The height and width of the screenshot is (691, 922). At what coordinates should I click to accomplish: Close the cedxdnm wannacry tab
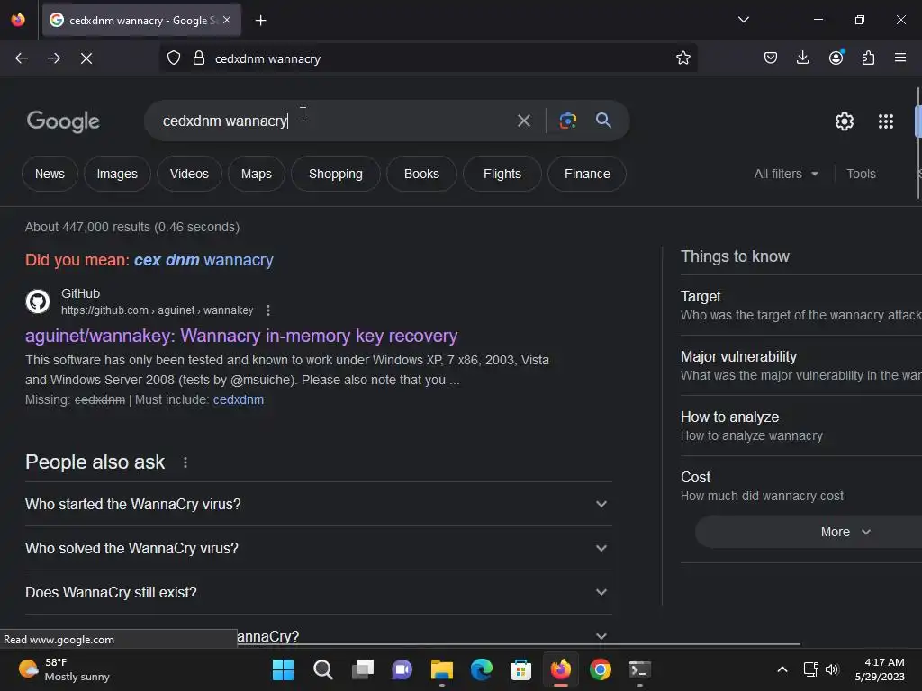coord(227,20)
